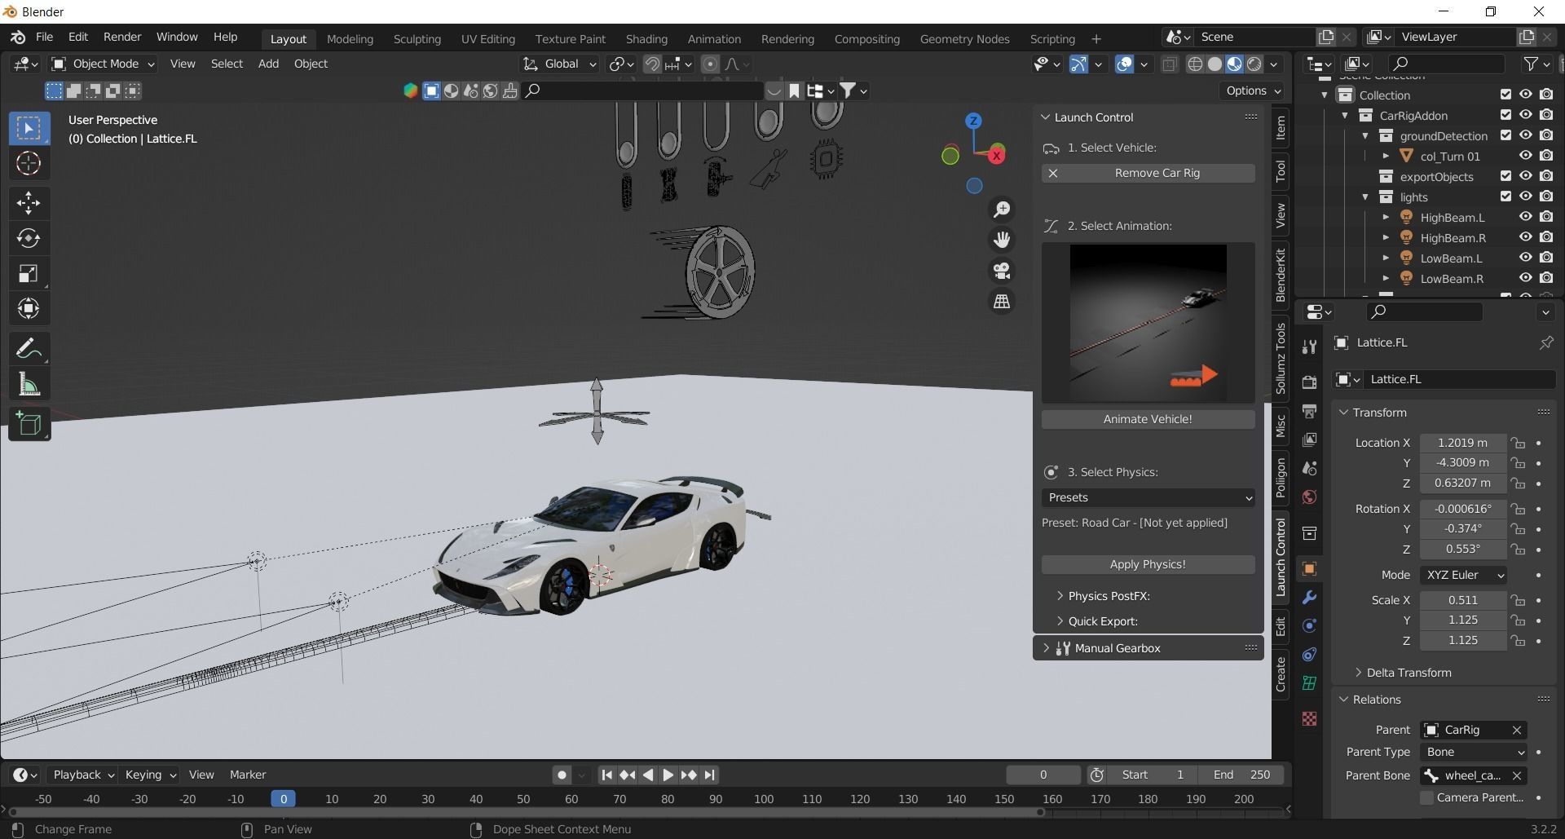The height and width of the screenshot is (839, 1565).
Task: Click the Keying popover in timeline
Action: click(x=150, y=775)
